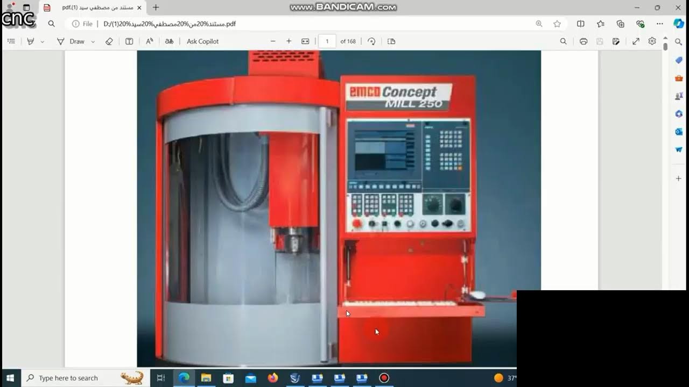Image resolution: width=689 pixels, height=387 pixels.
Task: Select the PDF document tab
Action: tap(92, 8)
